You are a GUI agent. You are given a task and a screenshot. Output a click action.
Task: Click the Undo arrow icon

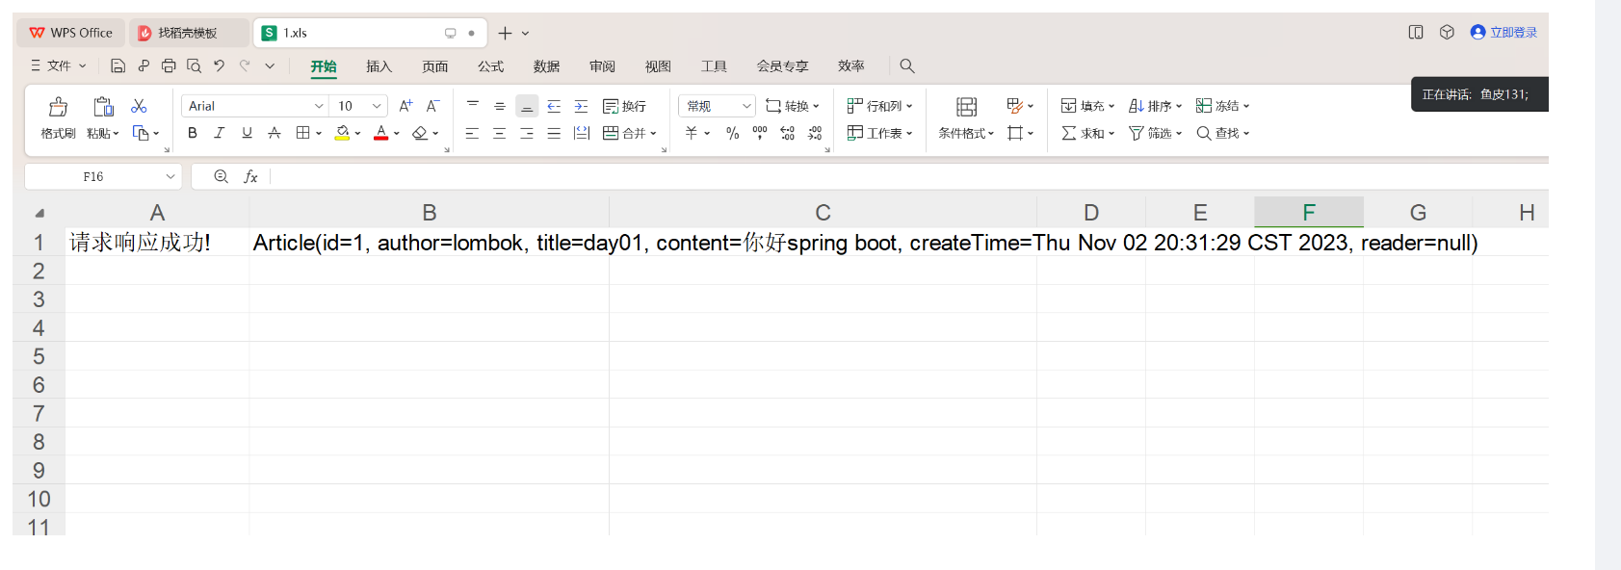coord(219,65)
